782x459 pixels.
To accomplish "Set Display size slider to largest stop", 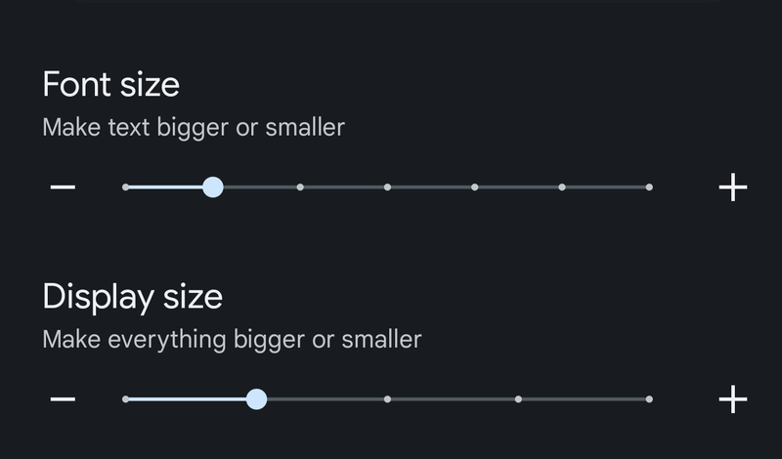I will point(649,398).
